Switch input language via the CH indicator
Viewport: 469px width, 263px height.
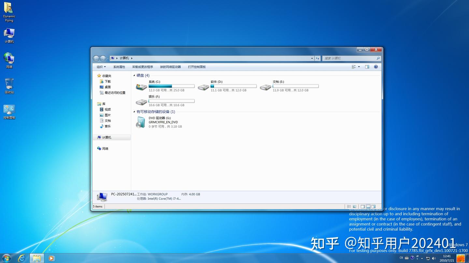(x=401, y=257)
